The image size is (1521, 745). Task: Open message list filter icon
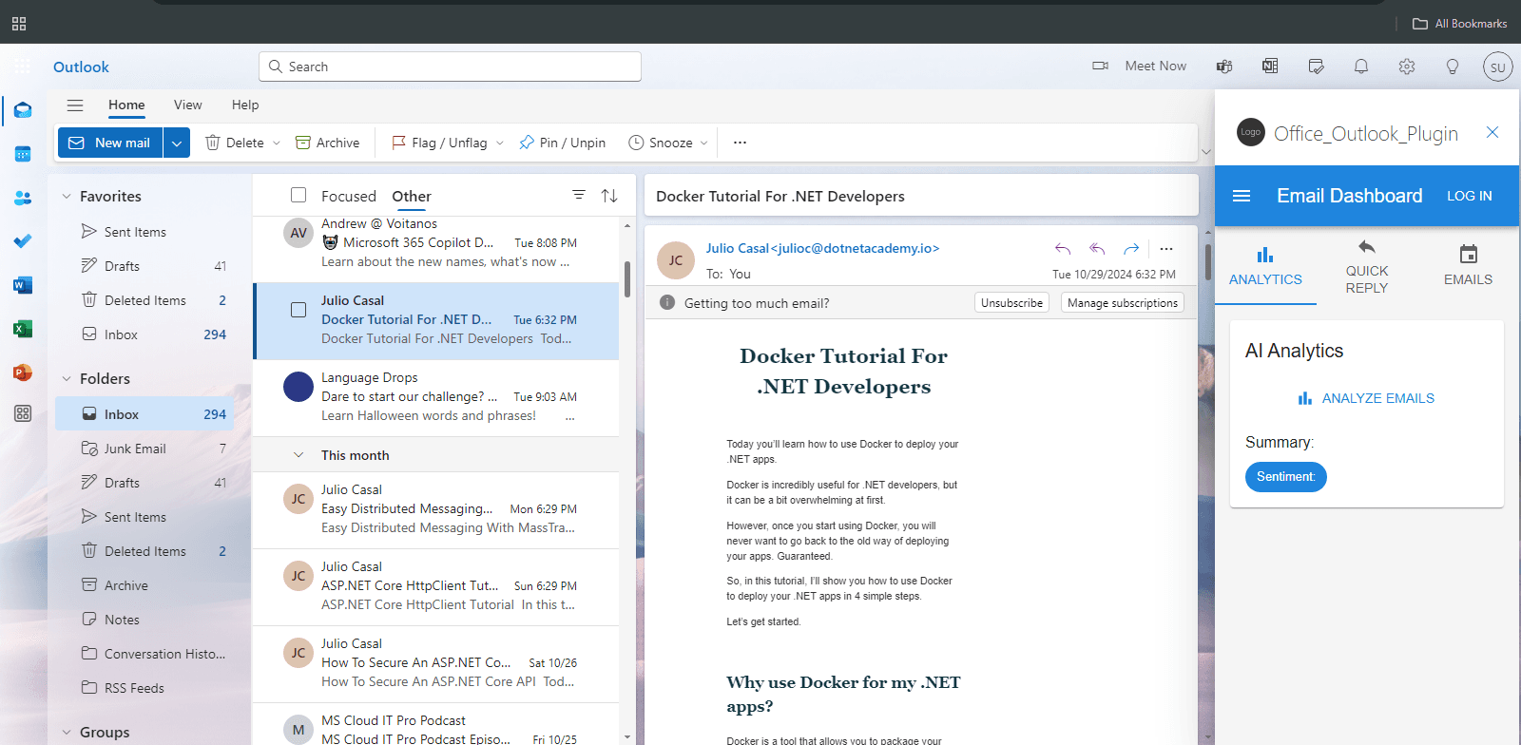(x=579, y=195)
